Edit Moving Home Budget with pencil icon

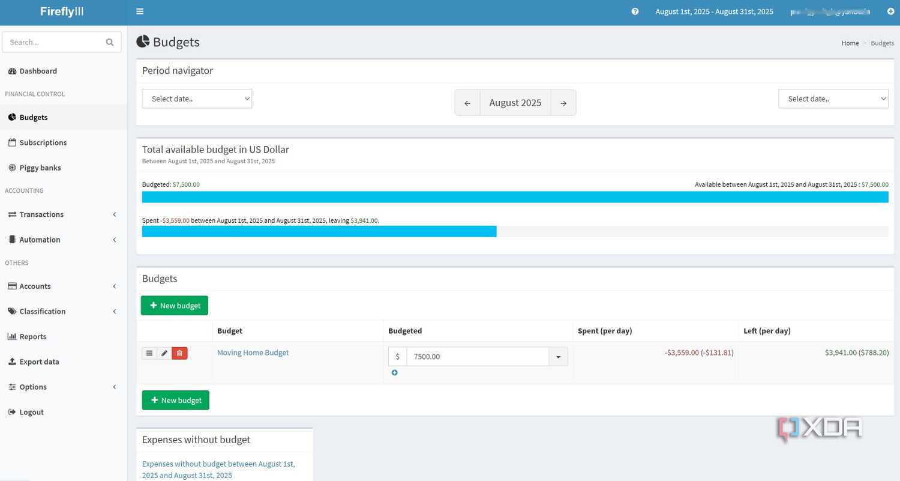point(164,353)
